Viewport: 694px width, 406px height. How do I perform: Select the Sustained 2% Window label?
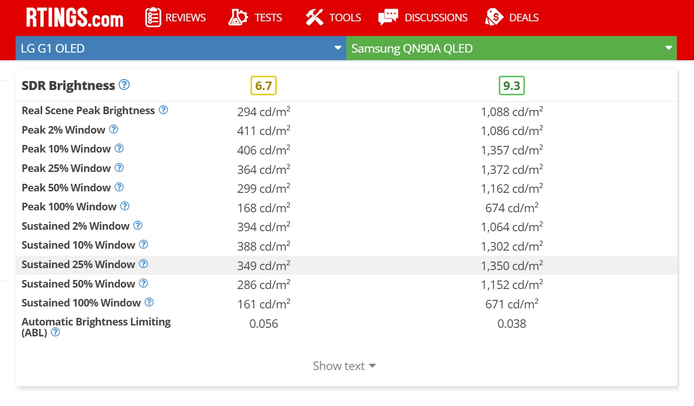click(75, 226)
